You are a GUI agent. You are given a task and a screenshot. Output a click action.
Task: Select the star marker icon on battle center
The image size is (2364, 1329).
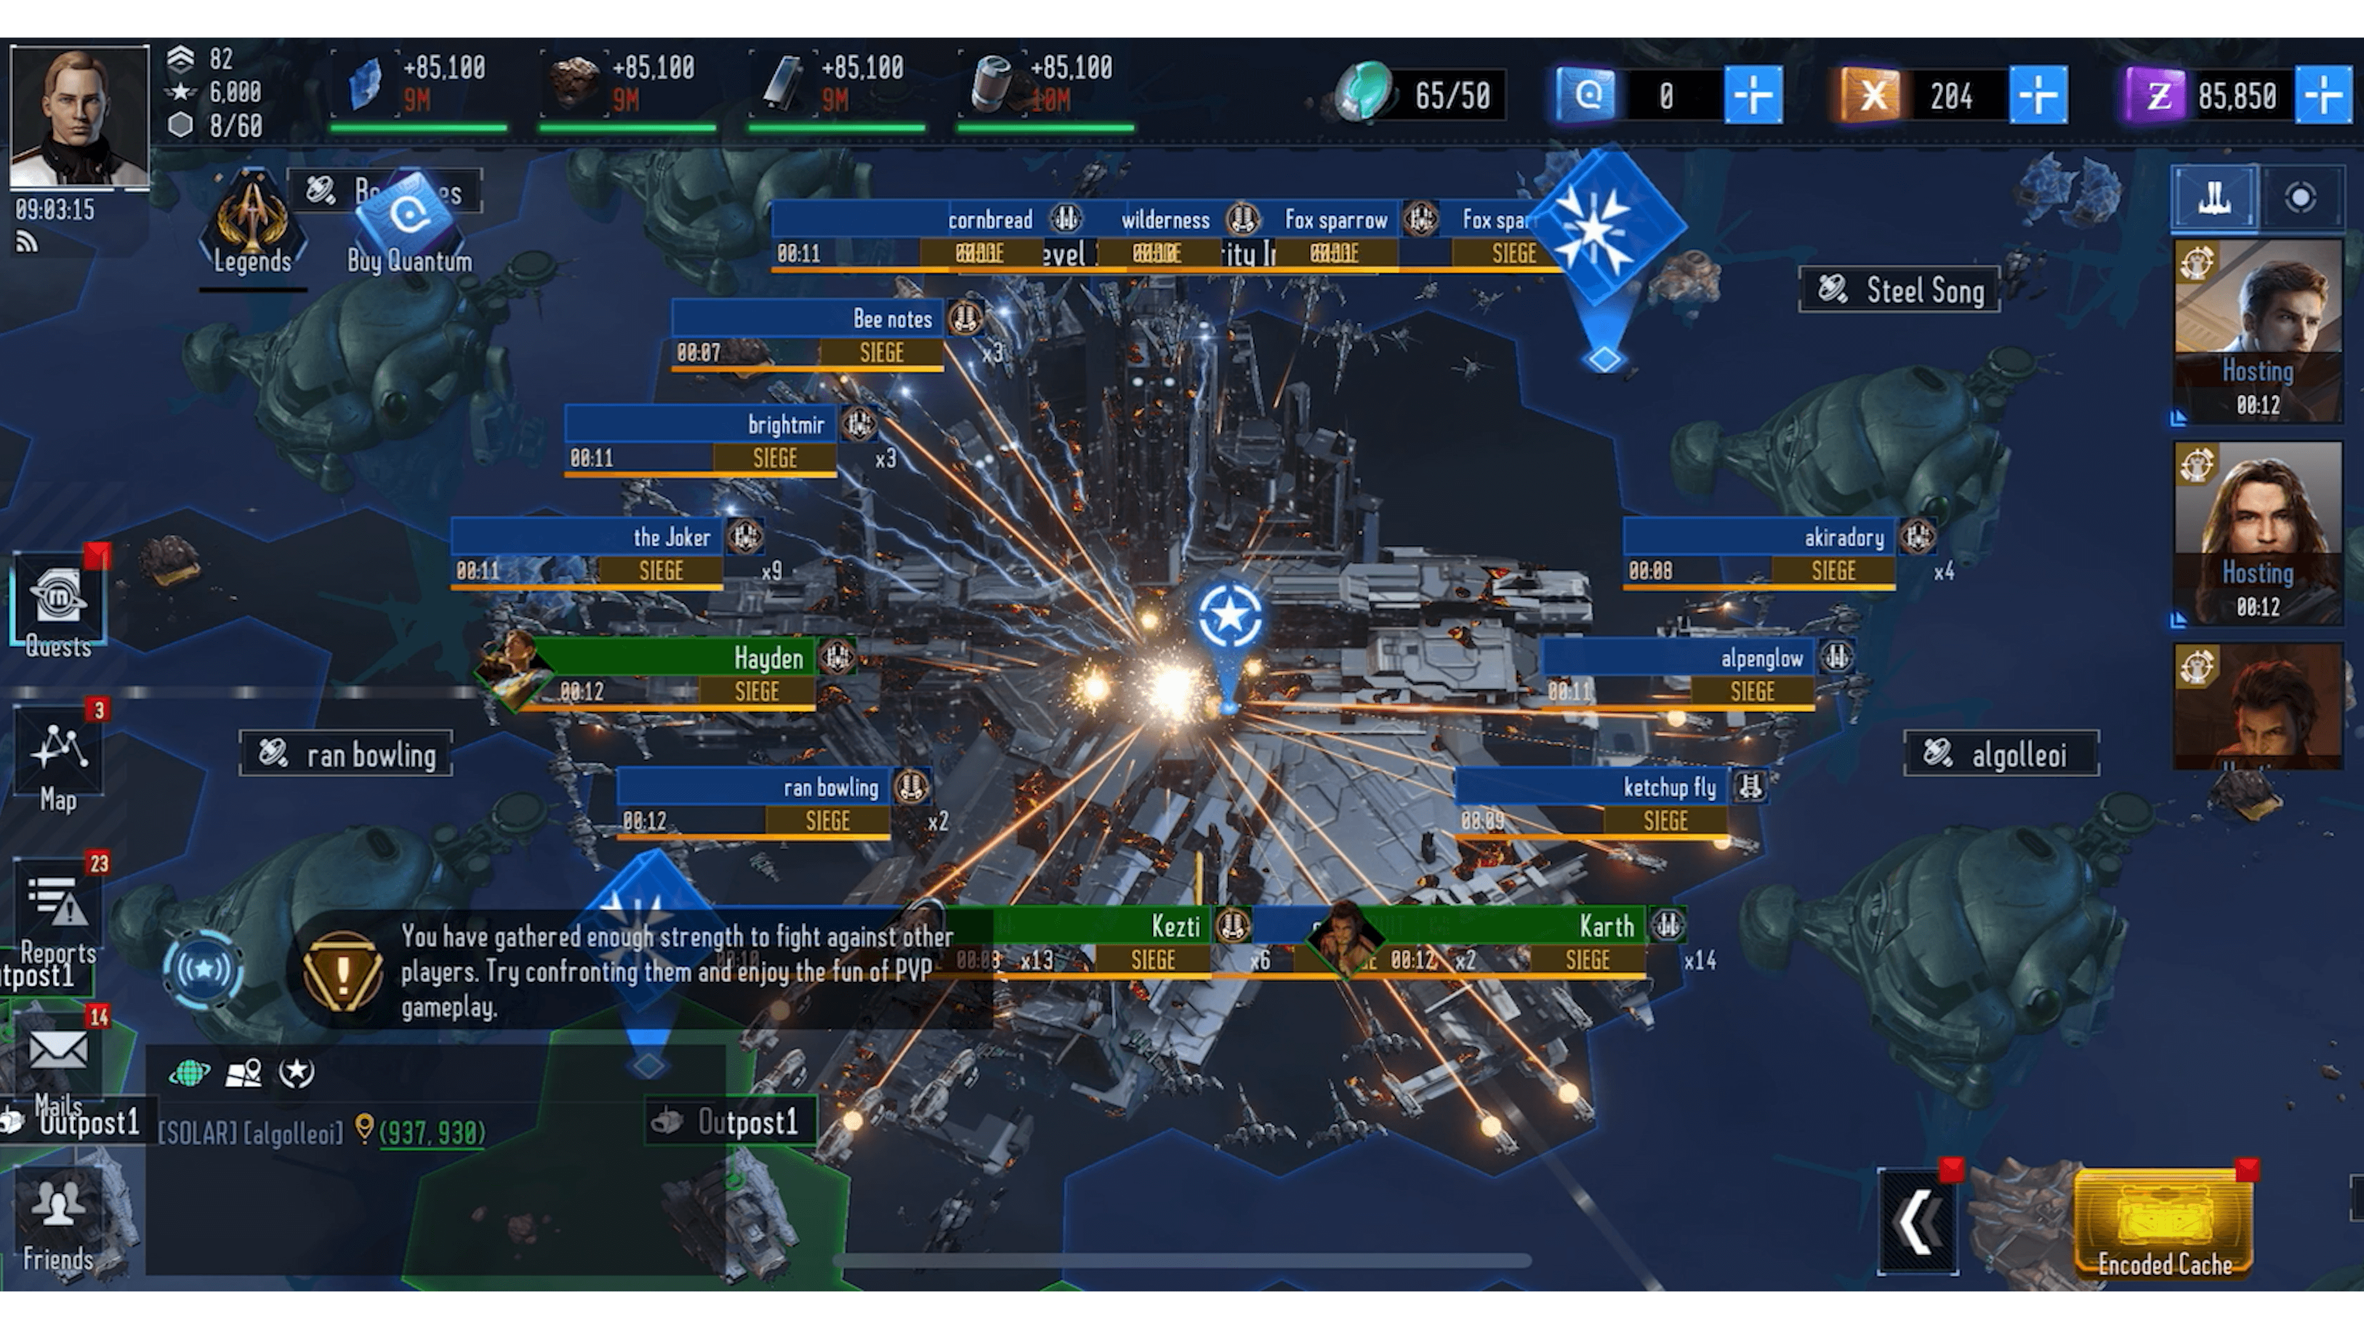1228,613
